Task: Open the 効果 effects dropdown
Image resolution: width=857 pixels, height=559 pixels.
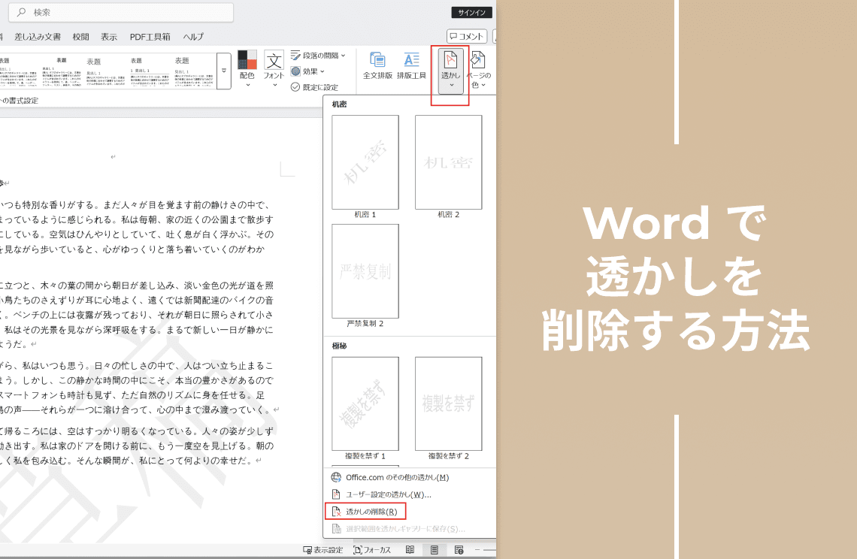Action: pos(308,71)
